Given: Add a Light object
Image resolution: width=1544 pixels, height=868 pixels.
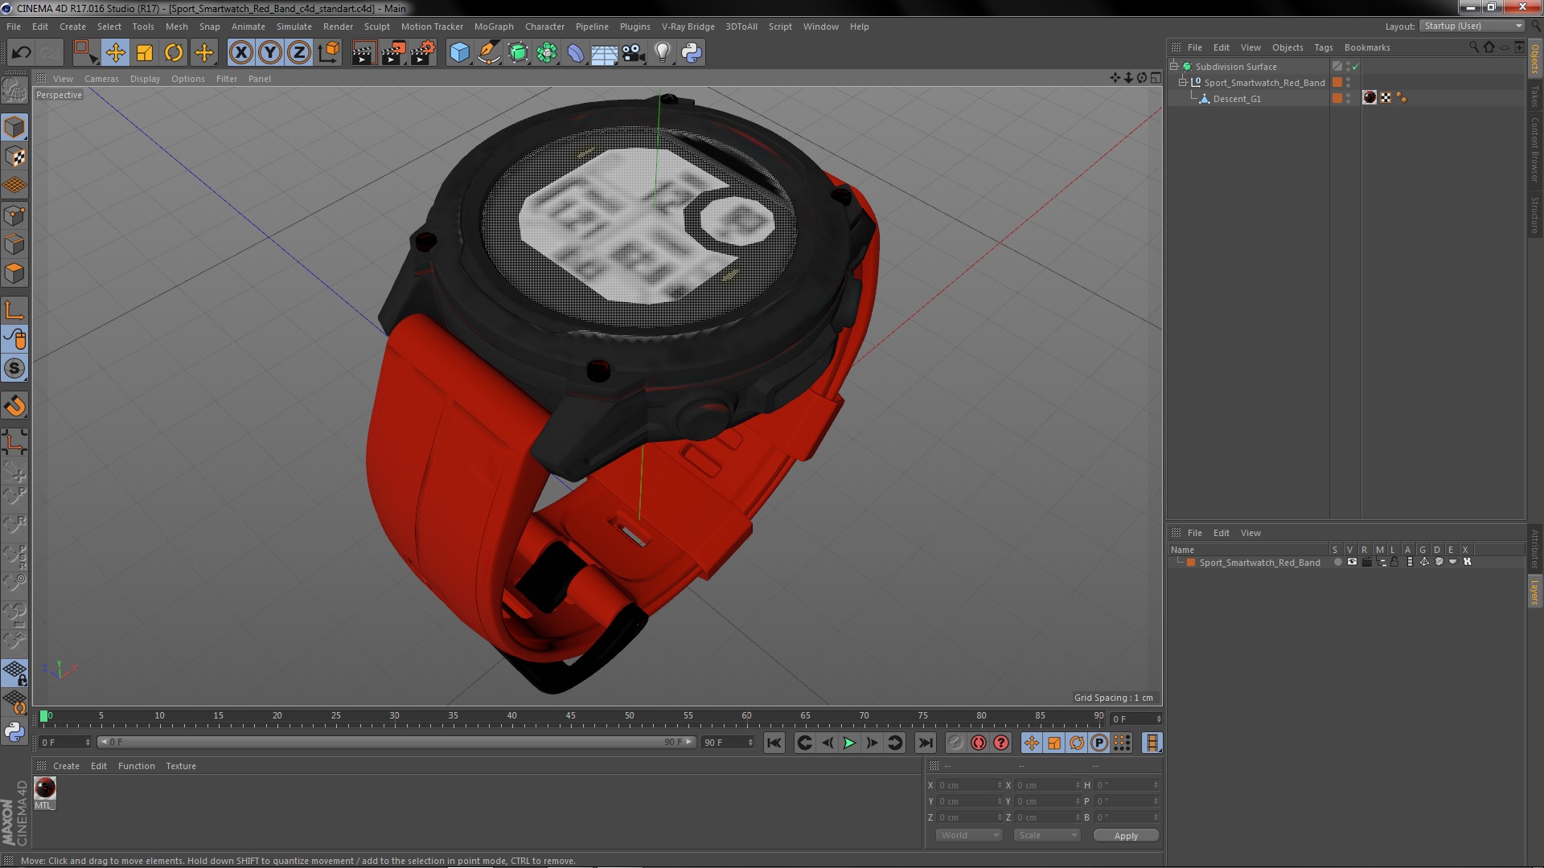Looking at the screenshot, I should (663, 53).
